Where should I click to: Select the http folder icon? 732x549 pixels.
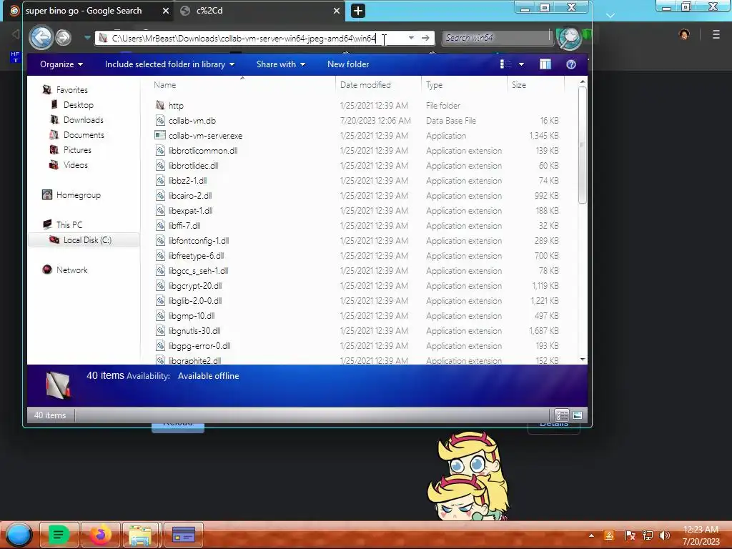160,106
